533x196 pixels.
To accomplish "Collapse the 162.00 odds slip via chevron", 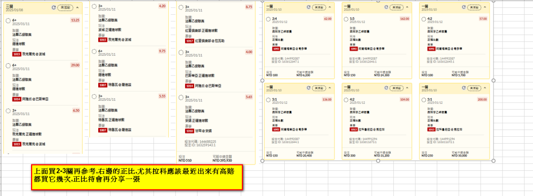I will point(407,7).
